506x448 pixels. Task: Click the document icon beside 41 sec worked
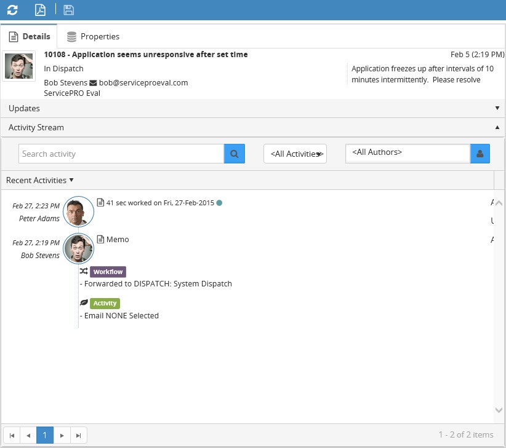pos(100,202)
